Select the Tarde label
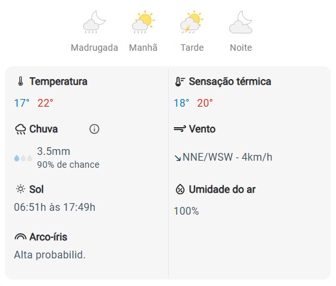This screenshot has height=286, width=336. [x=192, y=48]
